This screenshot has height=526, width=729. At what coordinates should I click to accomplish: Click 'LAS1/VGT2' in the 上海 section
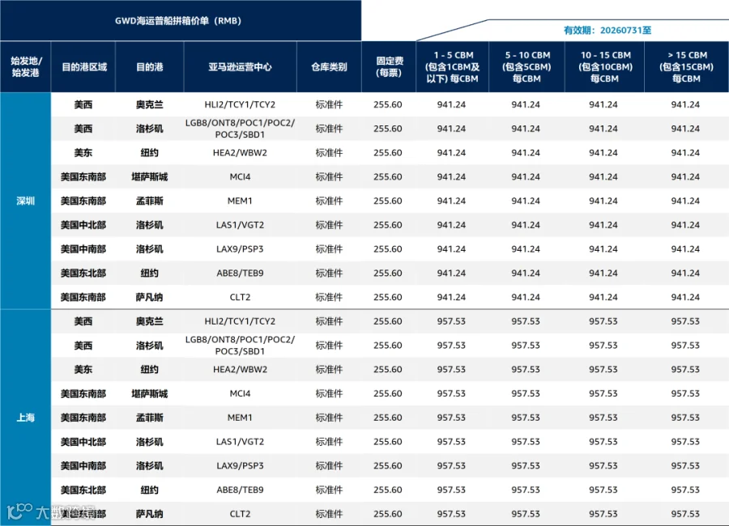(240, 441)
